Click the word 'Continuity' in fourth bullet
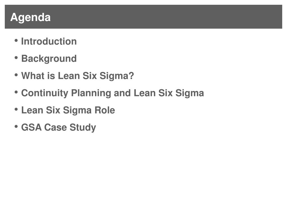 pos(45,93)
